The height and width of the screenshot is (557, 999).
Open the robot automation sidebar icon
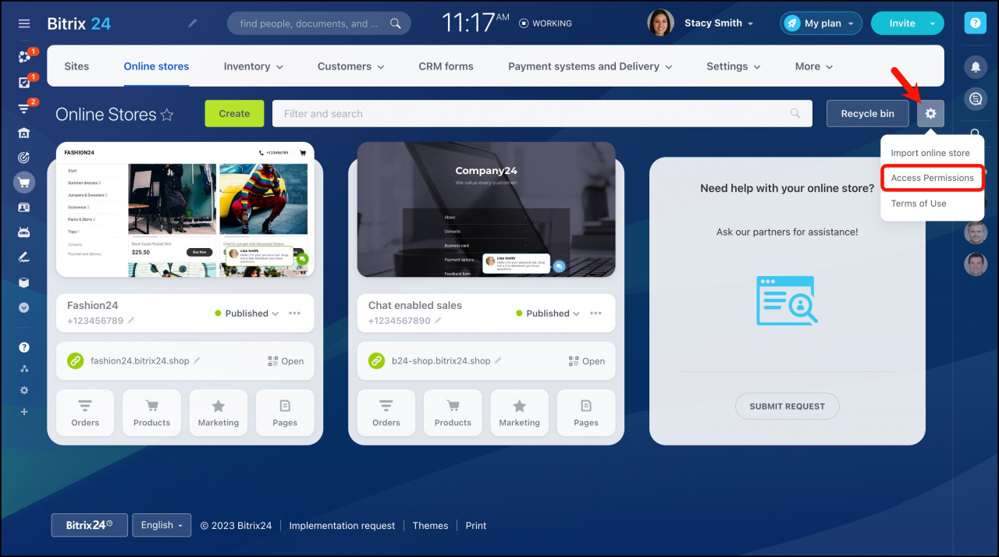(24, 232)
